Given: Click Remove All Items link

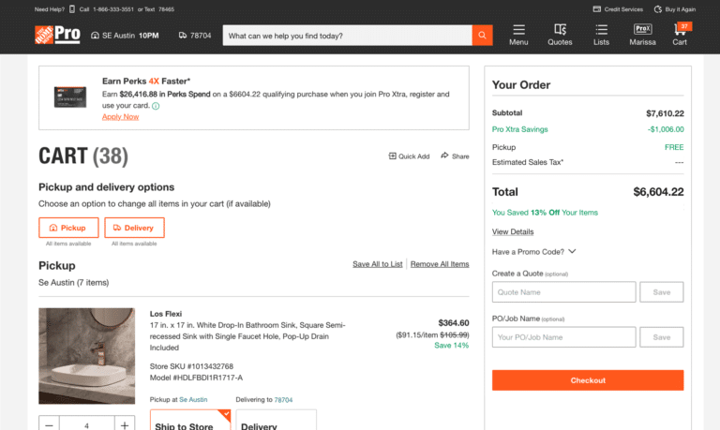Looking at the screenshot, I should click(440, 264).
